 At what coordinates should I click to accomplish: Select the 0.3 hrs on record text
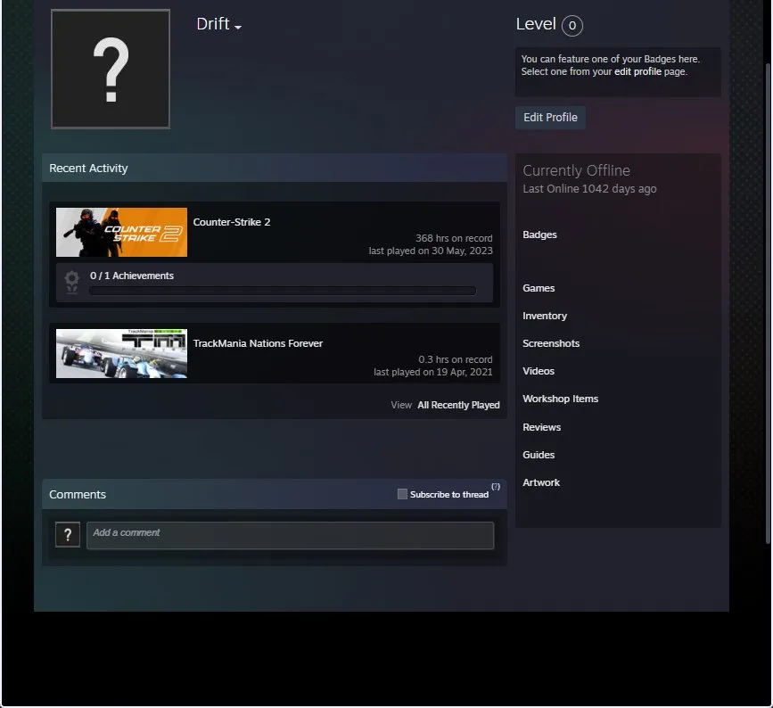click(455, 359)
